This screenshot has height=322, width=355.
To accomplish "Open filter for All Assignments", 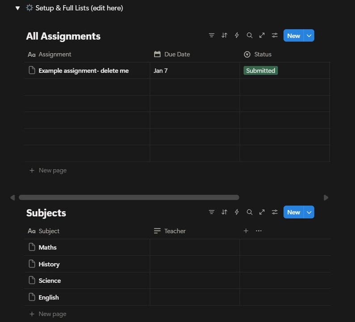I will (x=211, y=35).
